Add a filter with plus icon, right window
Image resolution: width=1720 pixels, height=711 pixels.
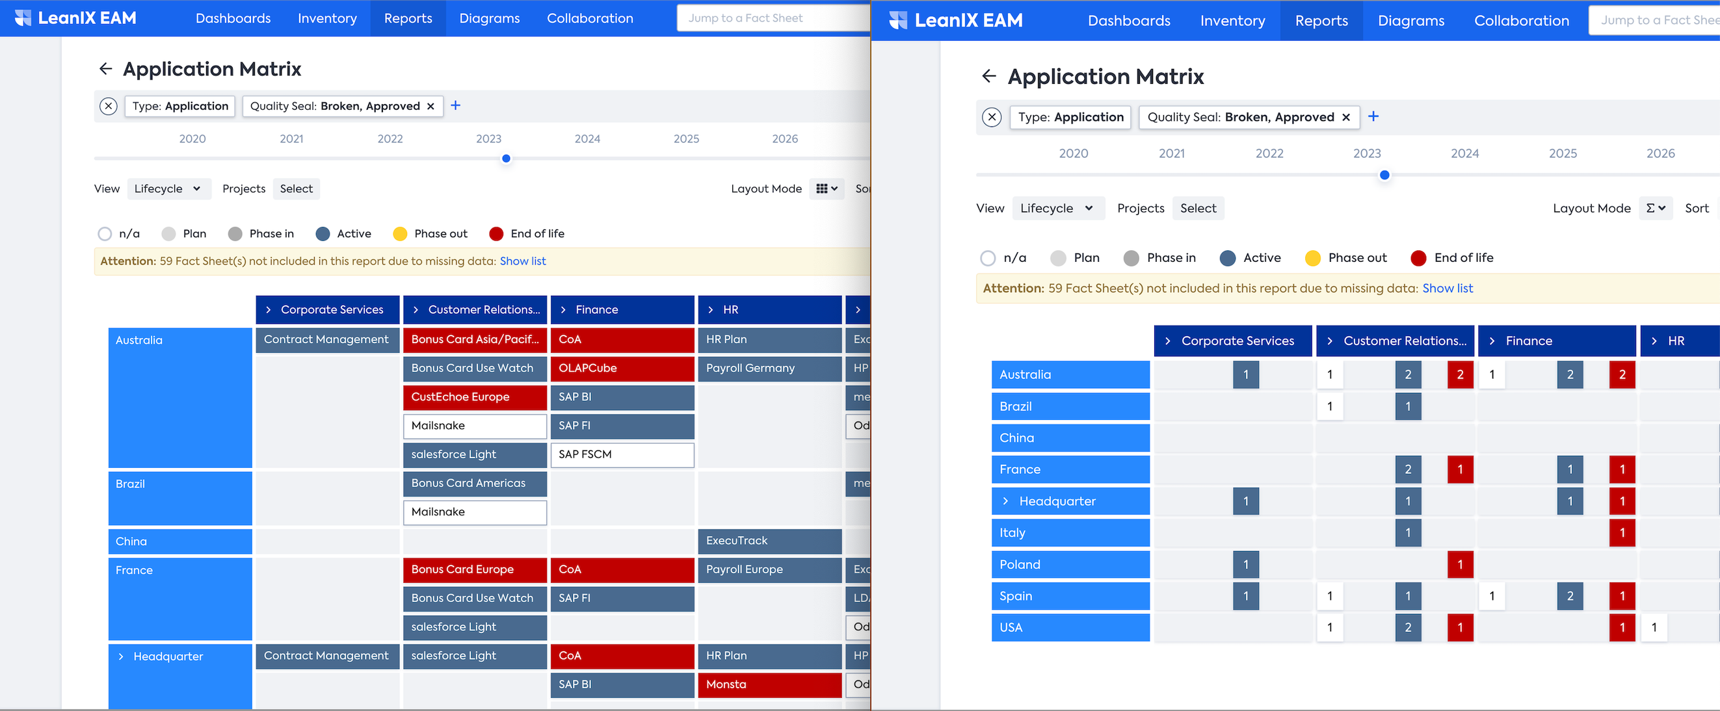1373,117
